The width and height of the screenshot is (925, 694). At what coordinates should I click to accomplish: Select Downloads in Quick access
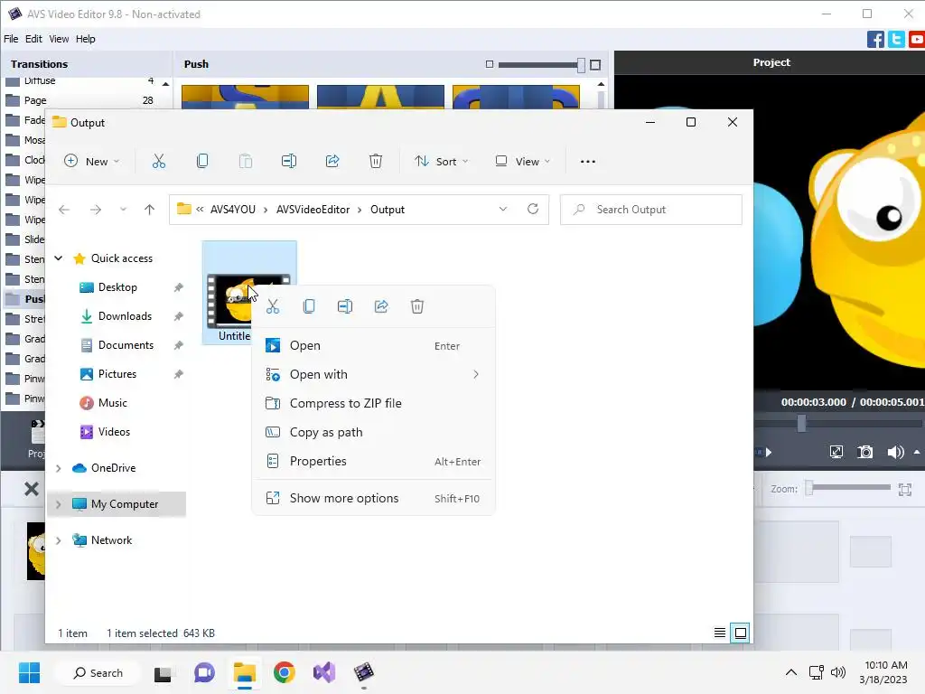125,316
